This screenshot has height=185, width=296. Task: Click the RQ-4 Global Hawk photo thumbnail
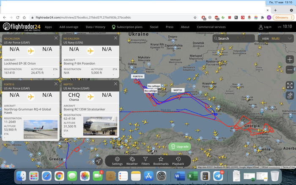click(41, 129)
